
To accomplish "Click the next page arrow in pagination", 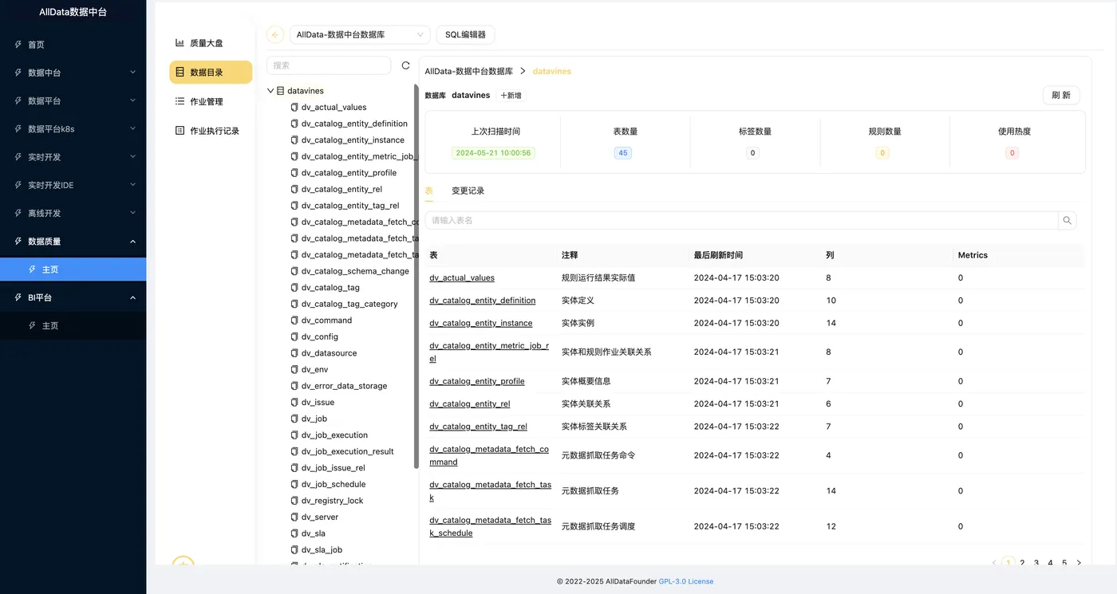I will click(x=1079, y=563).
